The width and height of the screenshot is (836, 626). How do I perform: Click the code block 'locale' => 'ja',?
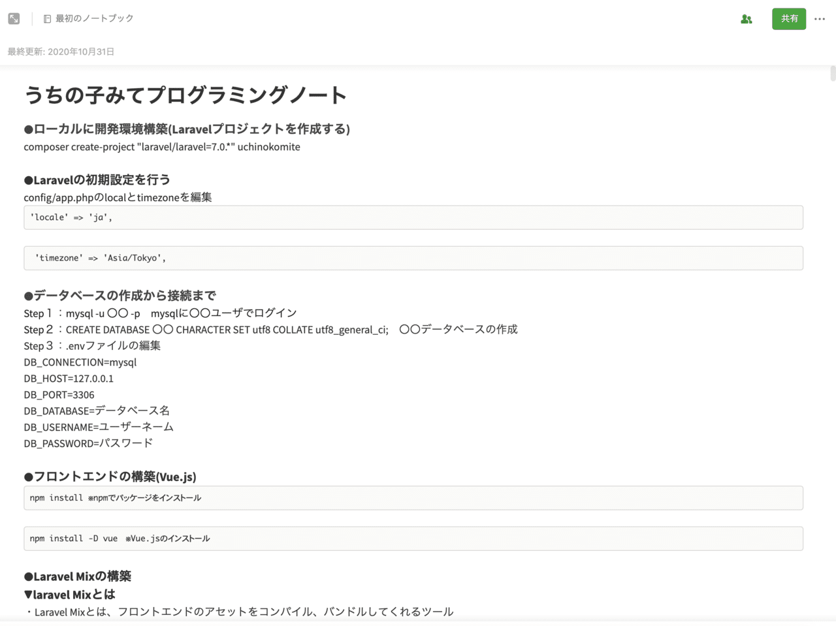pos(413,217)
